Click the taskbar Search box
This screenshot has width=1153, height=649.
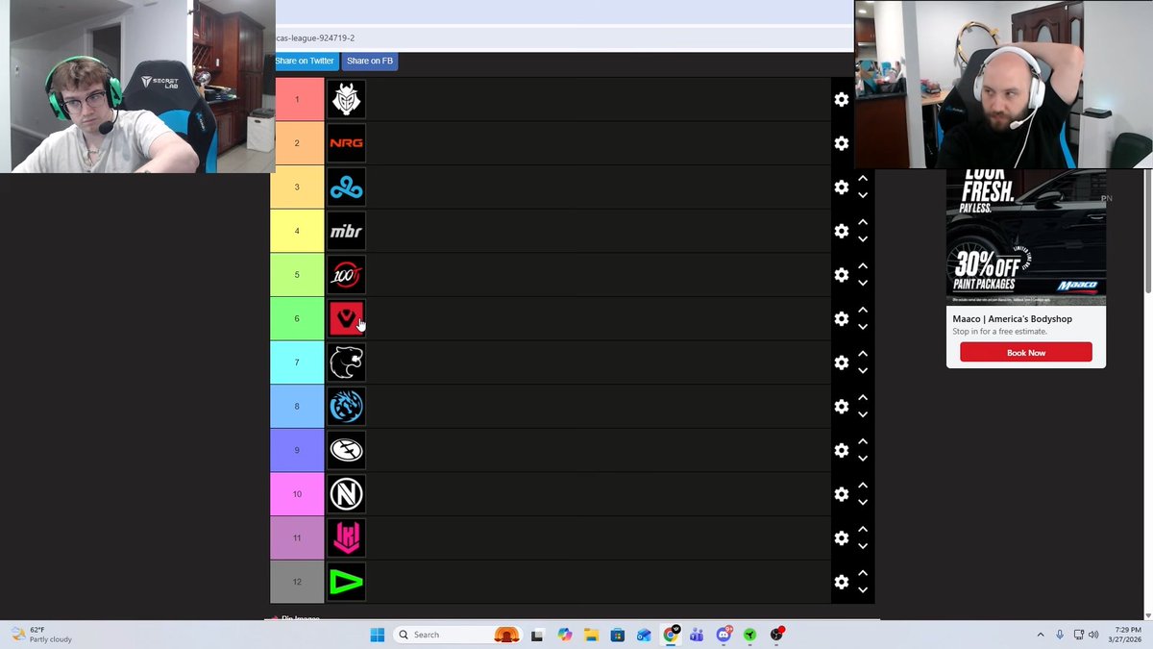coord(456,635)
